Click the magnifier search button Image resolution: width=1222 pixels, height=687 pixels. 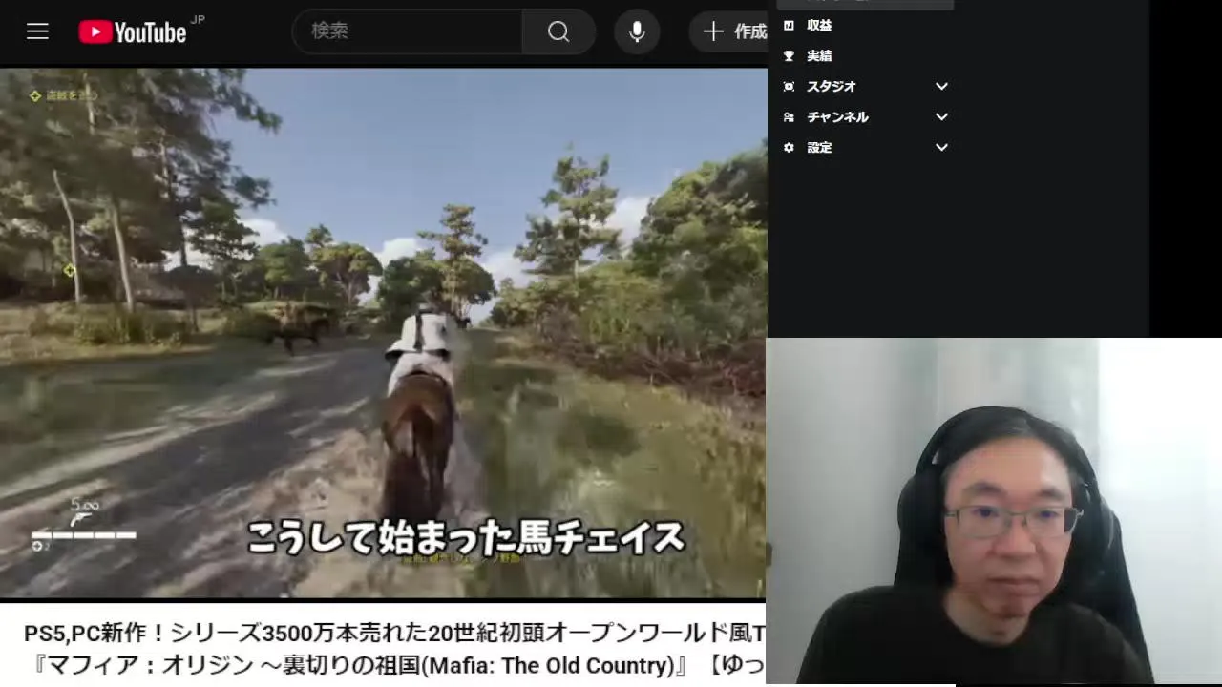558,31
